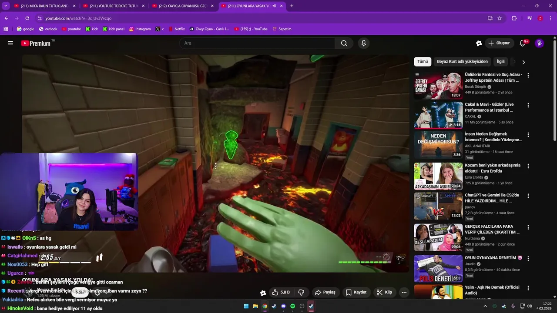557x313 pixels.
Task: Open Jeffrey Epstein Davası thumbnail
Action: point(438,85)
